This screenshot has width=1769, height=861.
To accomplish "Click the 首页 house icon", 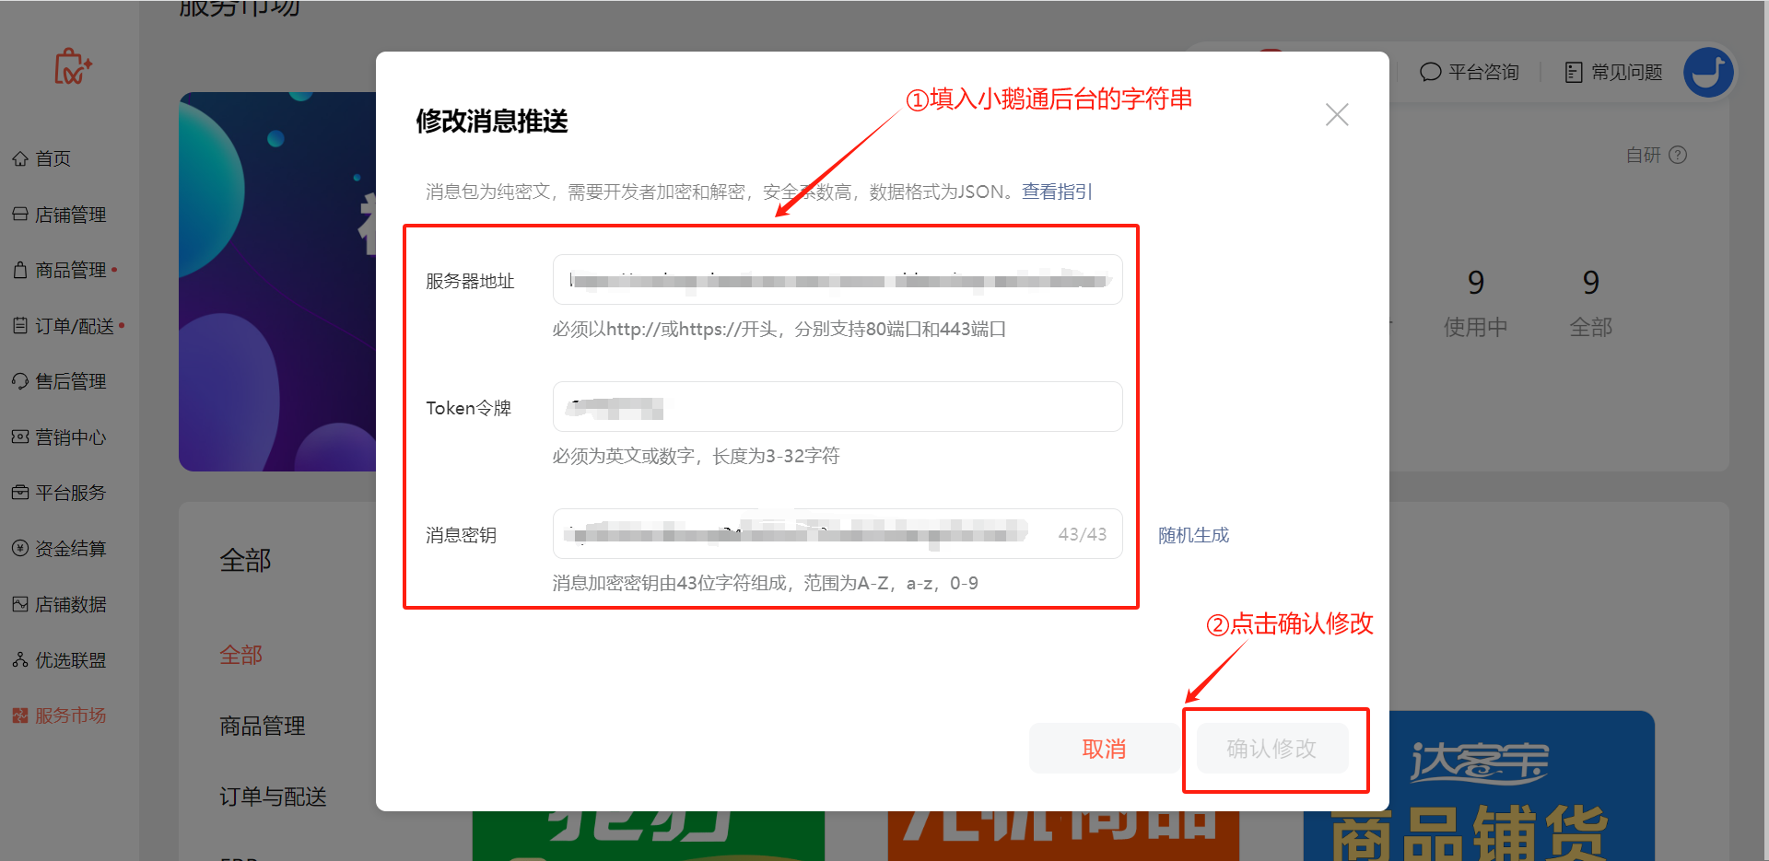I will [x=20, y=158].
